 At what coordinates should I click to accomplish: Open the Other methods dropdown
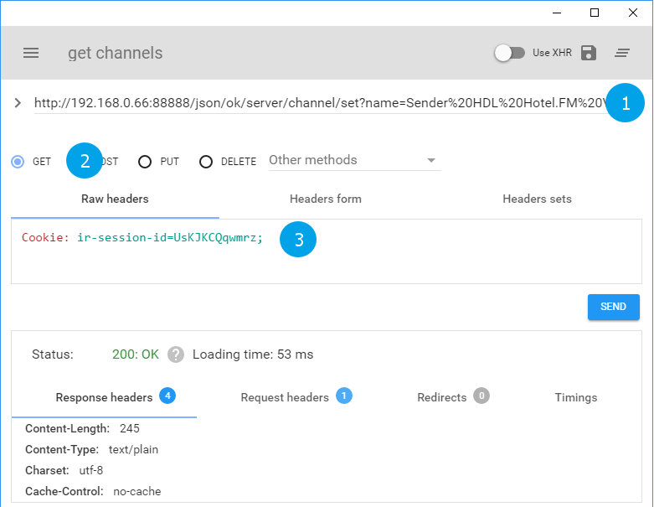(x=354, y=160)
